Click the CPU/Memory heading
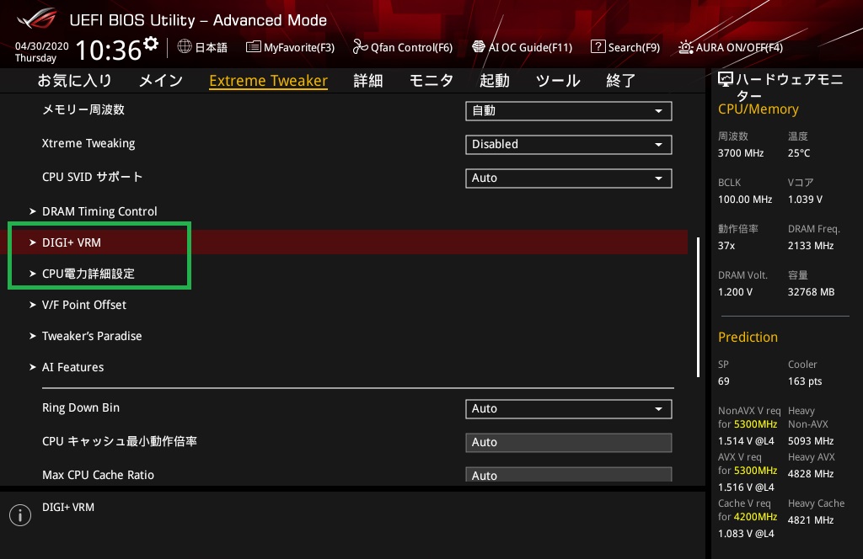Screen dimensions: 863x559 pyautogui.click(x=758, y=109)
